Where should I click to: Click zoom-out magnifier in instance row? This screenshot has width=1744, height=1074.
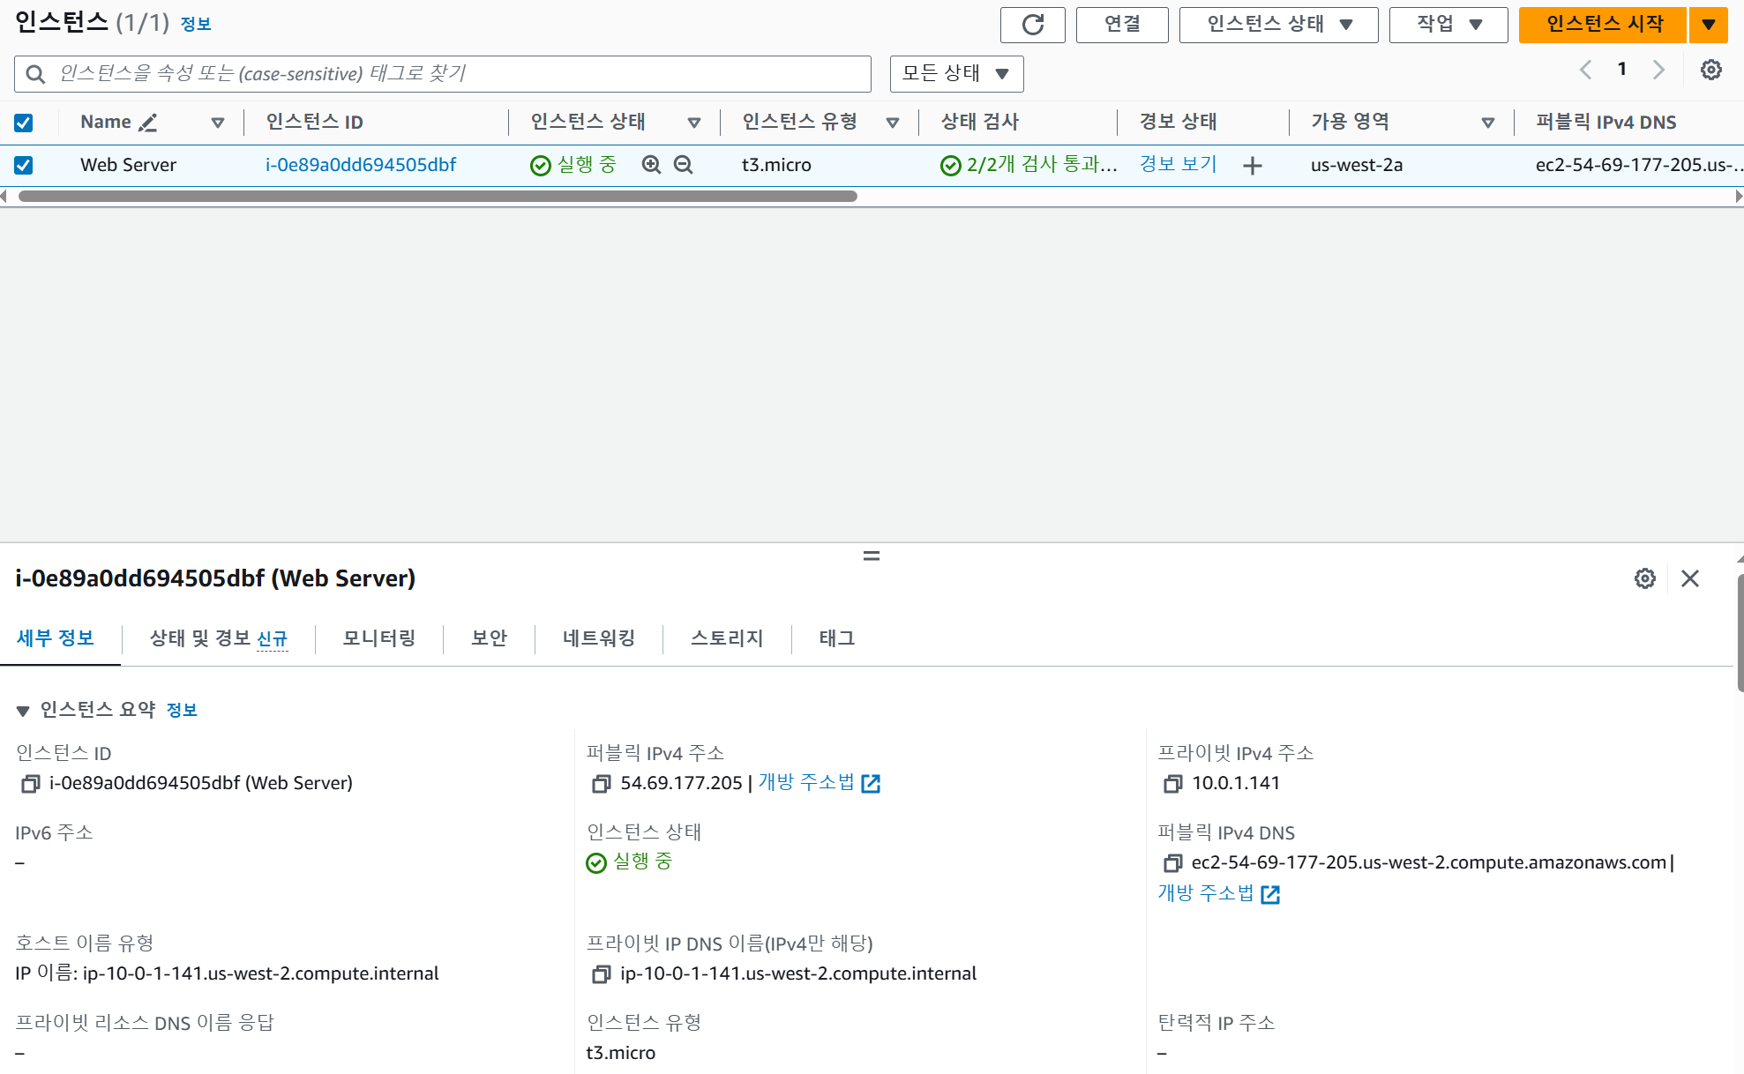pos(683,165)
